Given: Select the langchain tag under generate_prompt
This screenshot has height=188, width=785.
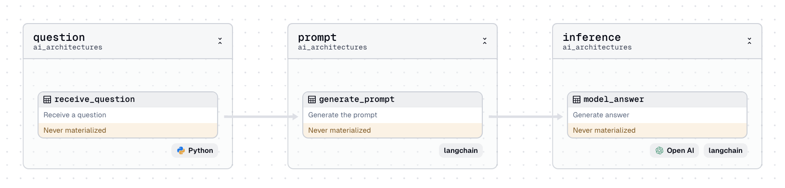Looking at the screenshot, I should (x=461, y=150).
